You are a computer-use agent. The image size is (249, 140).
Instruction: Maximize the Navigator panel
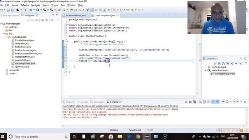coord(57,15)
